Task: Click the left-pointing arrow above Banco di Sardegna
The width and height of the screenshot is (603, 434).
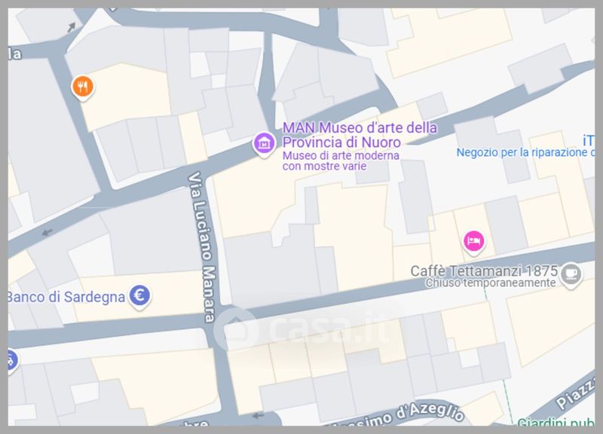Action: (48, 231)
